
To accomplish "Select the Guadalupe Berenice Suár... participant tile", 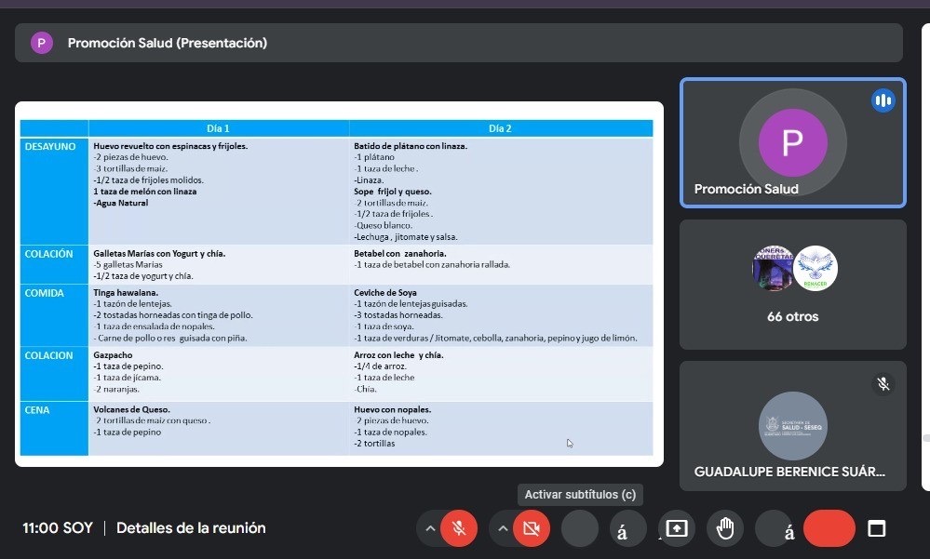I will [792, 425].
